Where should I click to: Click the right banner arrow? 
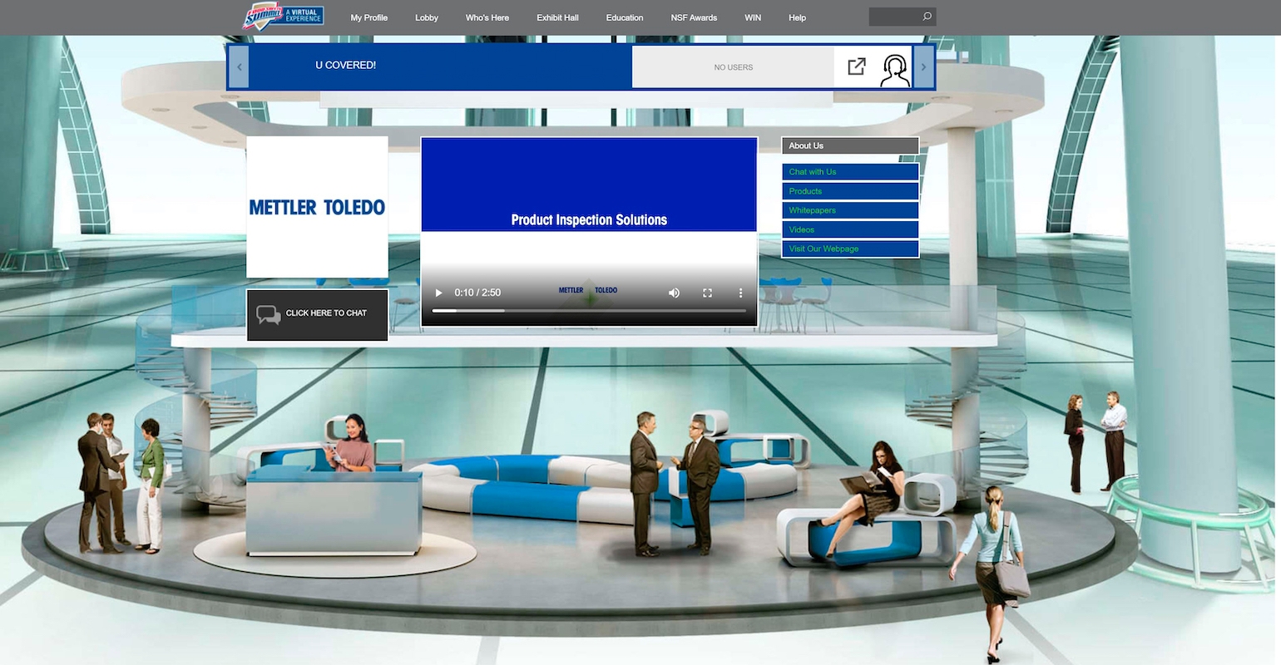point(923,66)
